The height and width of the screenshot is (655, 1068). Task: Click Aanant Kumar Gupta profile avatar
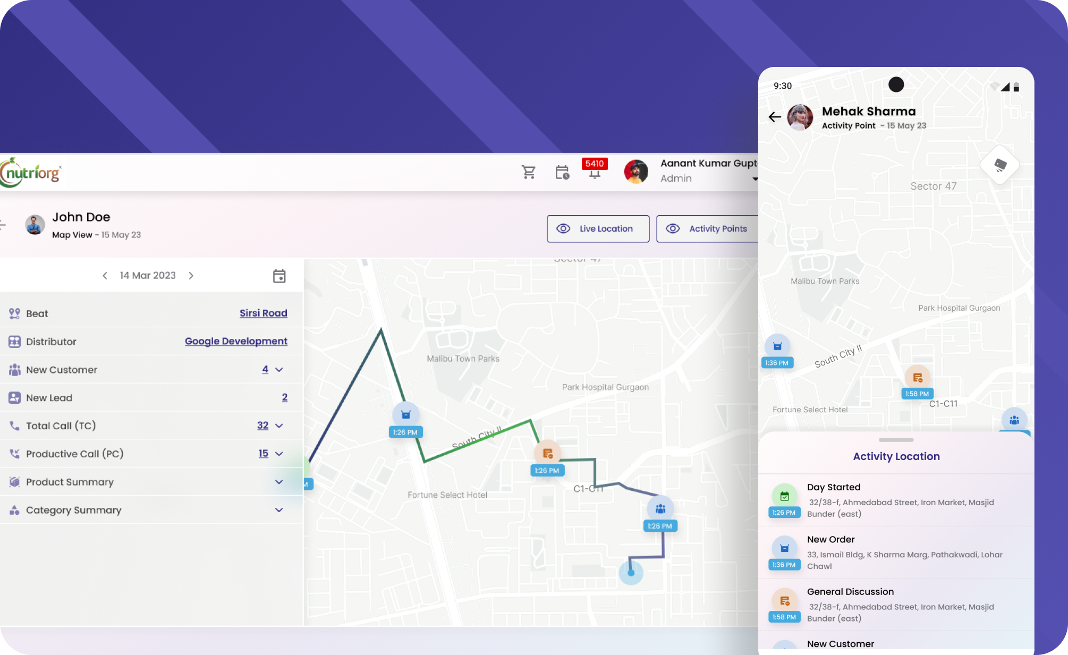636,172
